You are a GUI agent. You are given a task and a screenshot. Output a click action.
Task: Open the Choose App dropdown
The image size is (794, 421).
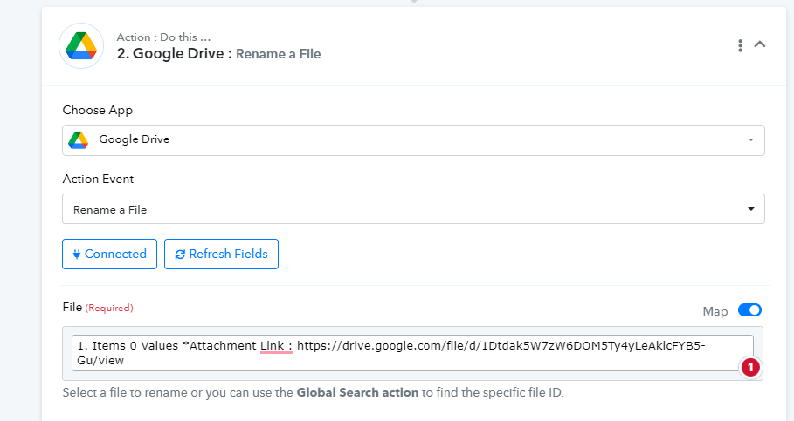pos(413,140)
